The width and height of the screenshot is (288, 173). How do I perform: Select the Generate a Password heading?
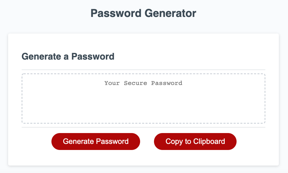pos(68,56)
